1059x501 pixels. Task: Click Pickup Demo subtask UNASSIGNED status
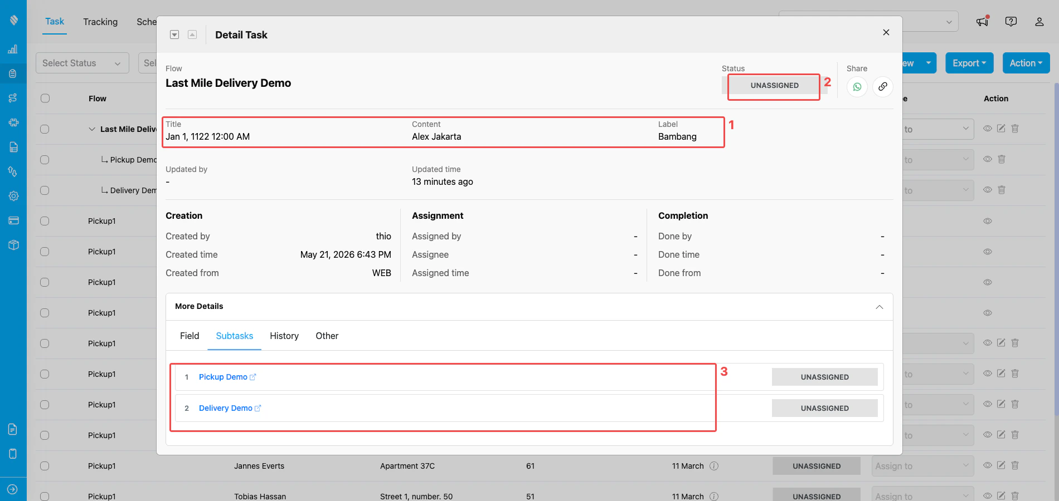coord(825,377)
